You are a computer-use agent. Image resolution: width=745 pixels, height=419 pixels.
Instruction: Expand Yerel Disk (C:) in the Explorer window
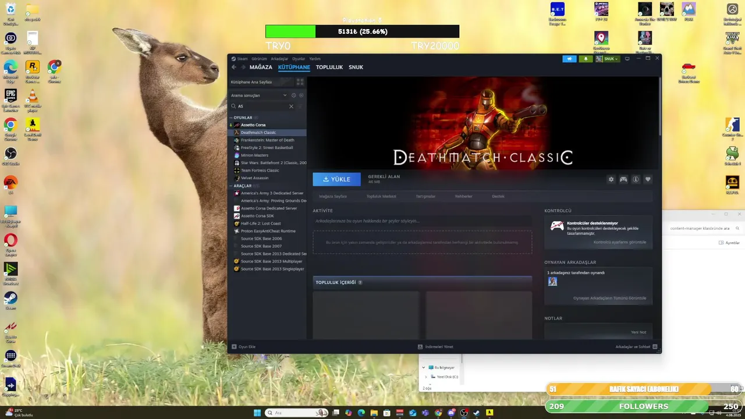pyautogui.click(x=426, y=377)
